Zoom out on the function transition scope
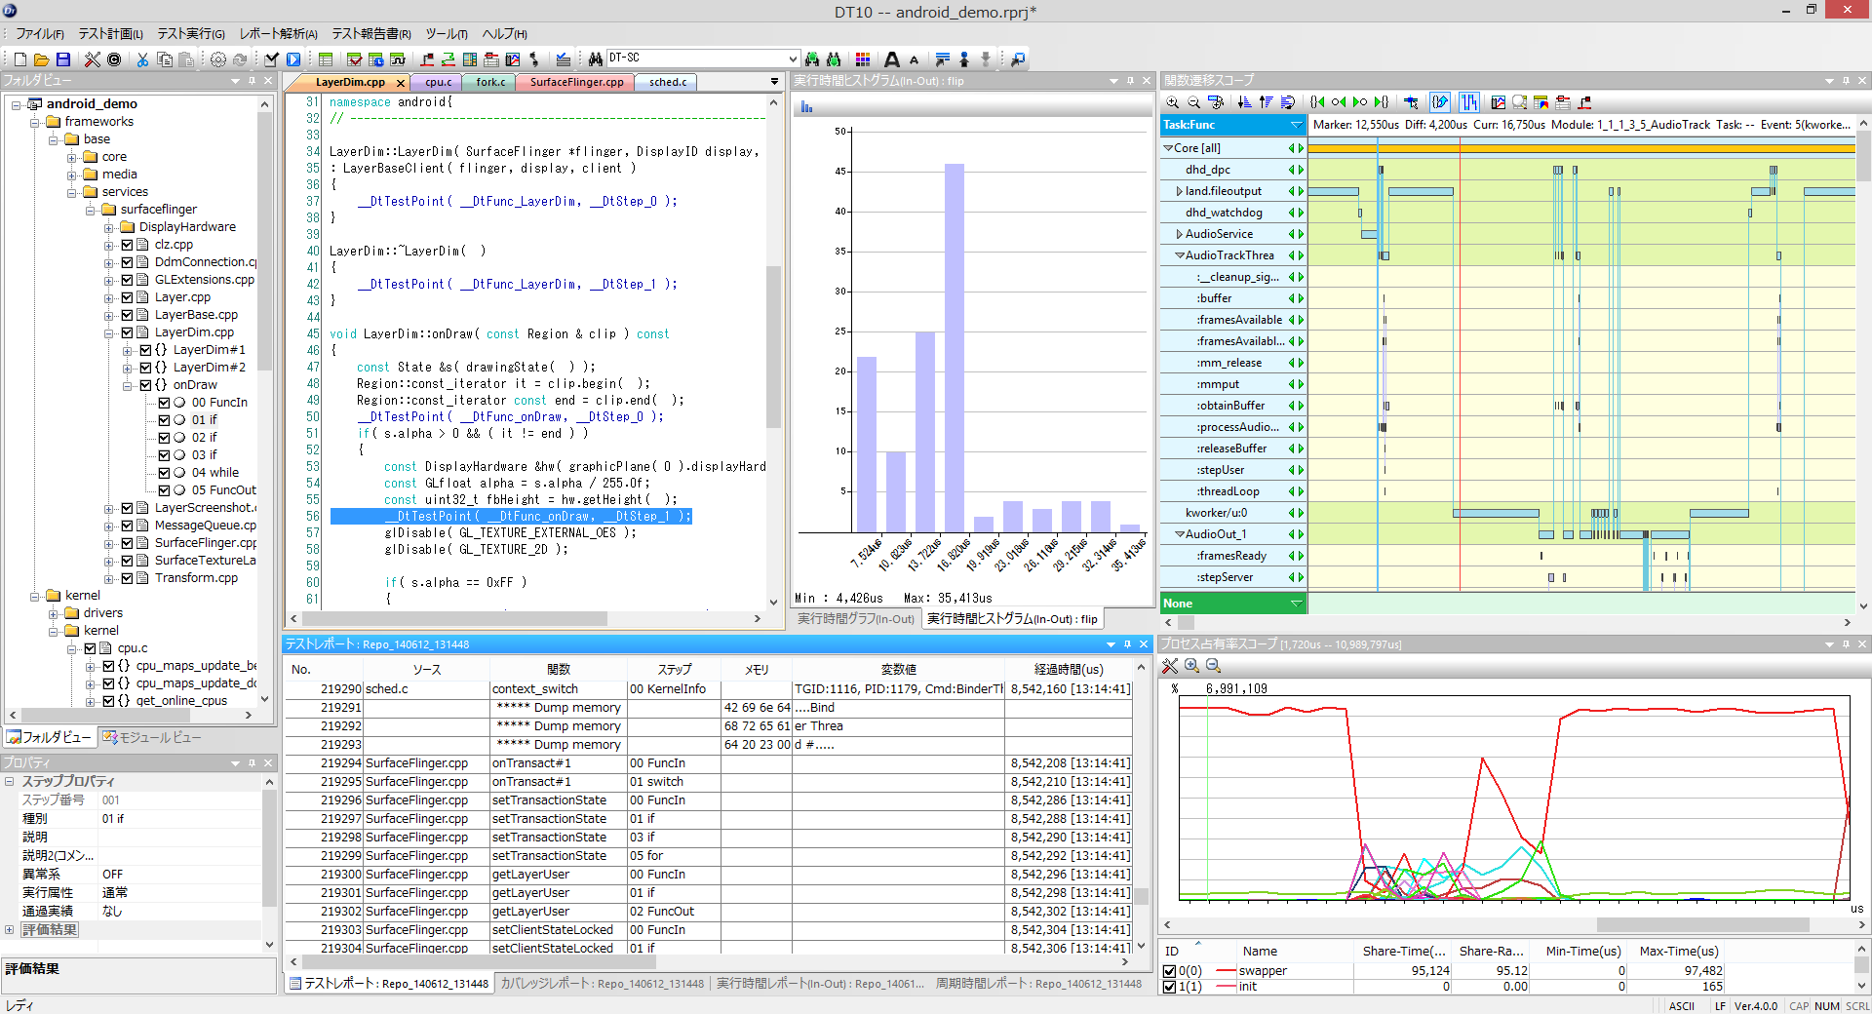The width and height of the screenshot is (1872, 1014). pyautogui.click(x=1194, y=101)
